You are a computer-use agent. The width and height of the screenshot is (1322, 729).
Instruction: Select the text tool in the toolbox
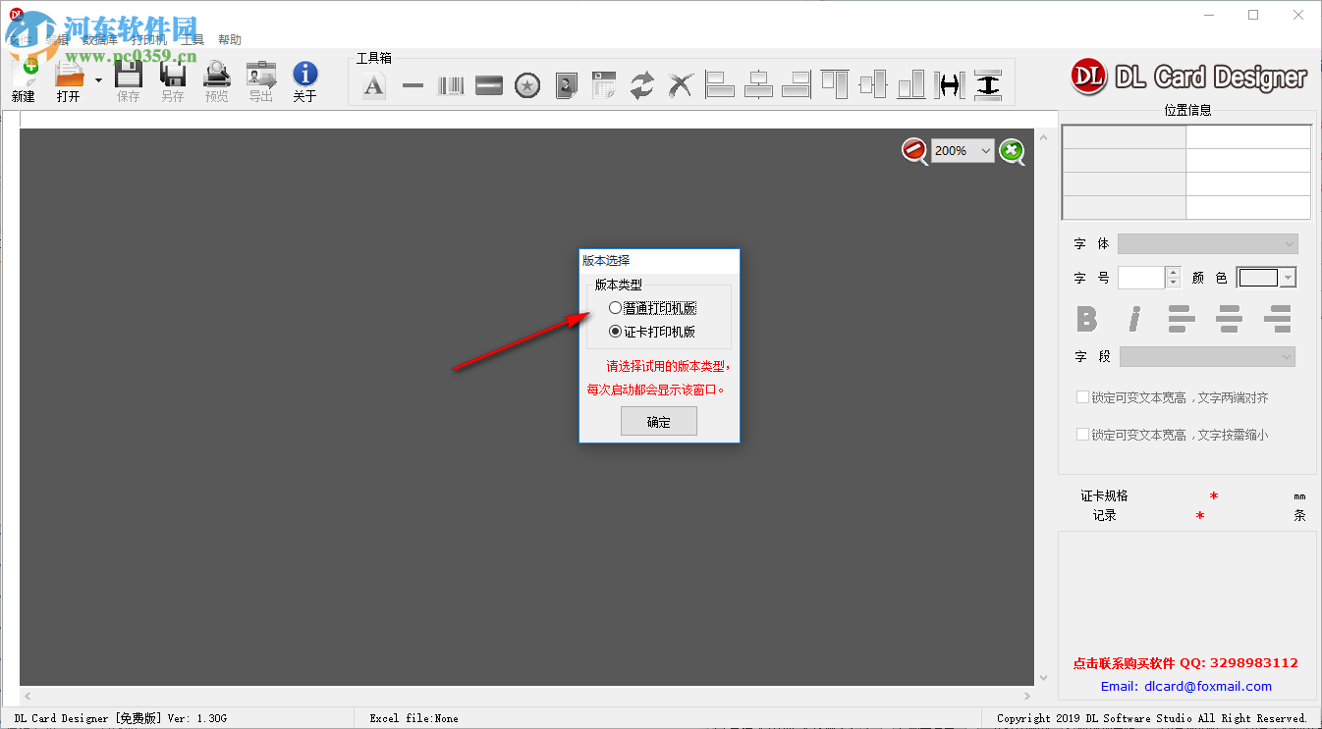(x=374, y=84)
